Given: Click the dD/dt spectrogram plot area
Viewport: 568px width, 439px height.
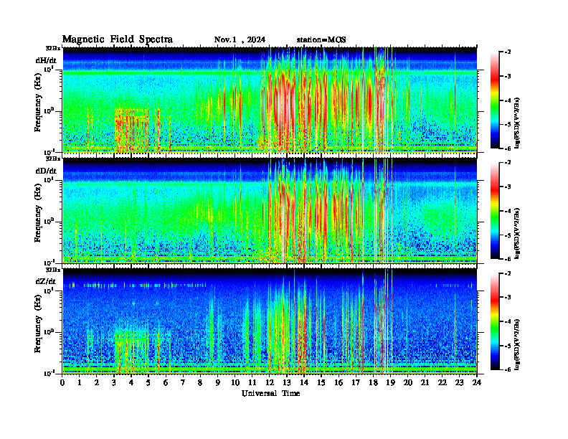Looking at the screenshot, I should click(x=270, y=211).
